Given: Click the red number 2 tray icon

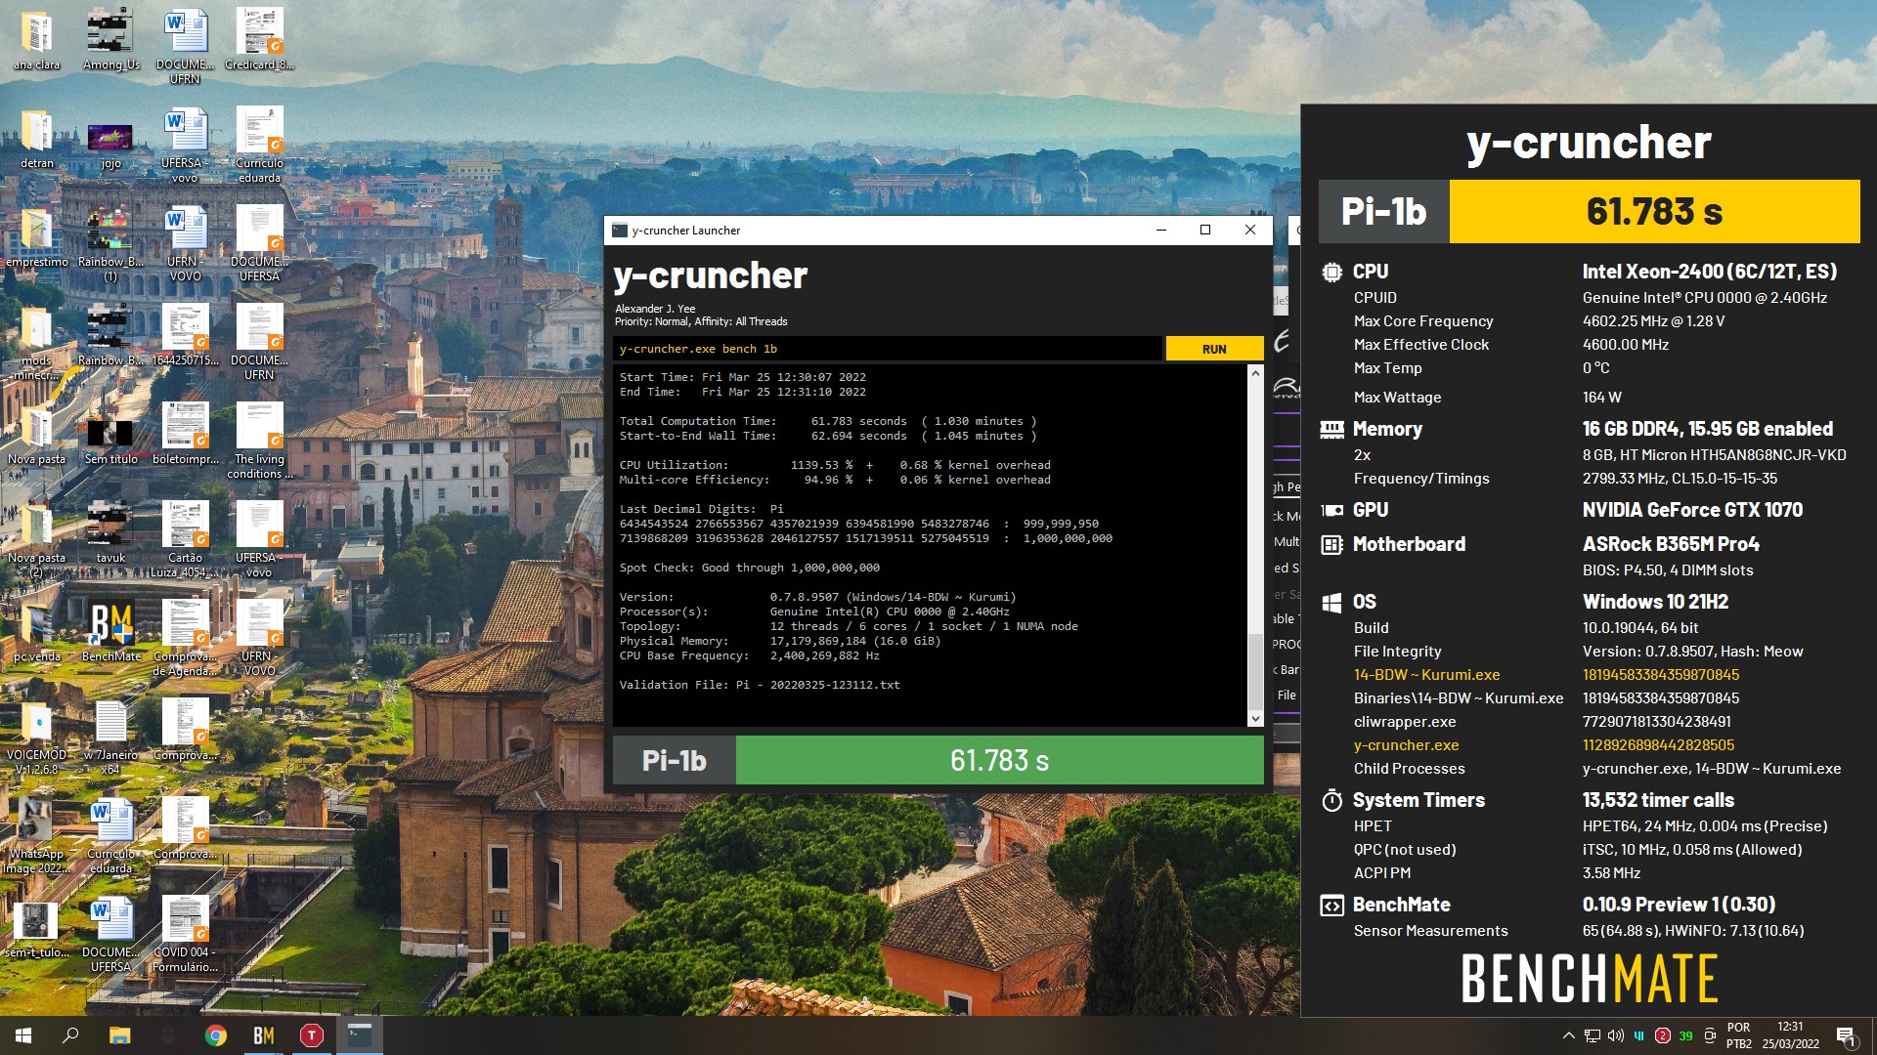Looking at the screenshot, I should pos(1663,1035).
